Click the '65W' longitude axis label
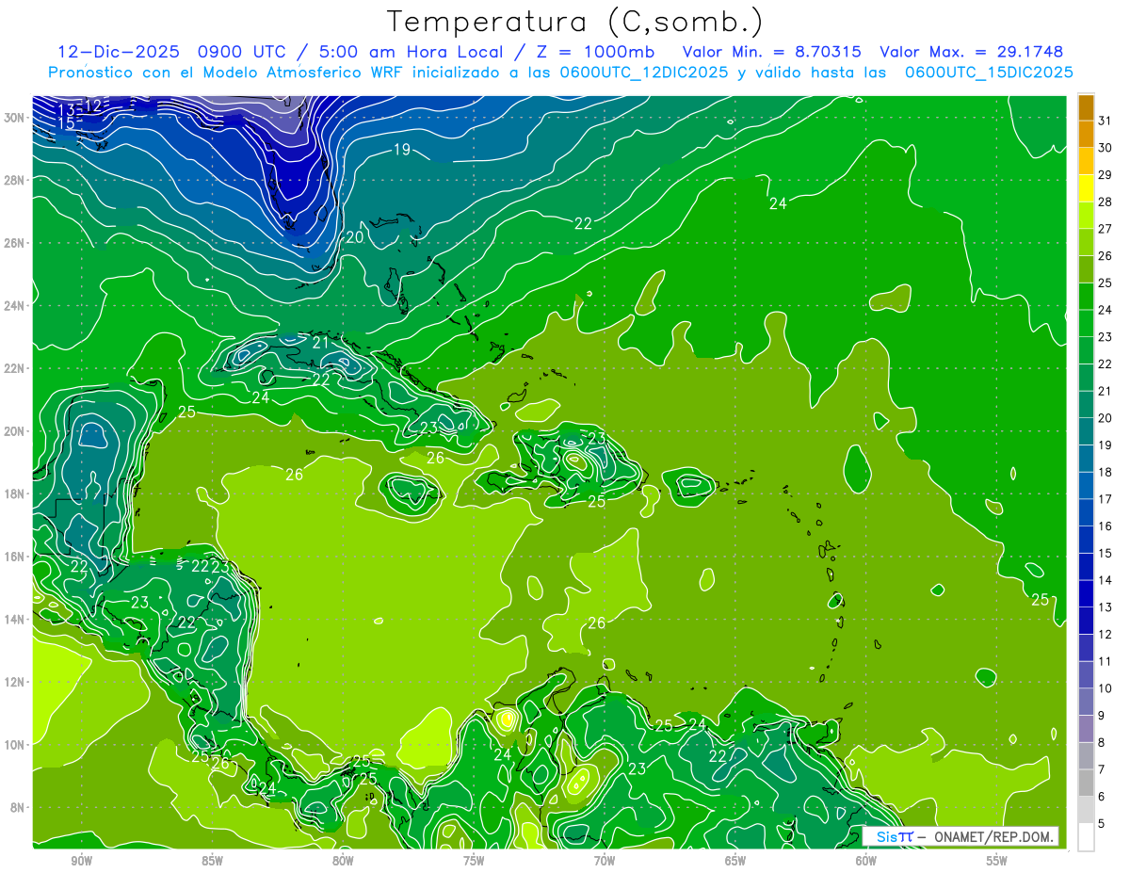1130x873 pixels. click(x=735, y=860)
